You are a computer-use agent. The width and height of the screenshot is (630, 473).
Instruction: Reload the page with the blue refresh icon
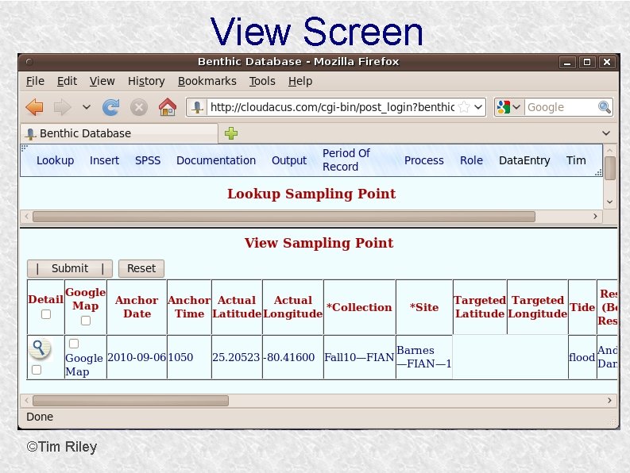(x=111, y=107)
